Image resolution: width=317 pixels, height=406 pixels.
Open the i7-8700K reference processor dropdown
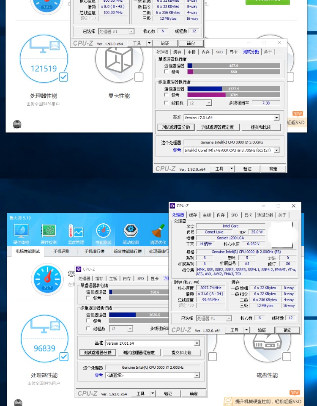pyautogui.click(x=276, y=150)
